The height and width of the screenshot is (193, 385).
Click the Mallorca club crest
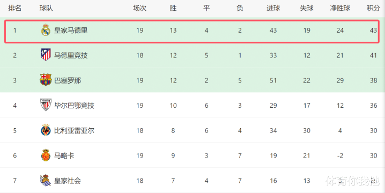coord(46,155)
